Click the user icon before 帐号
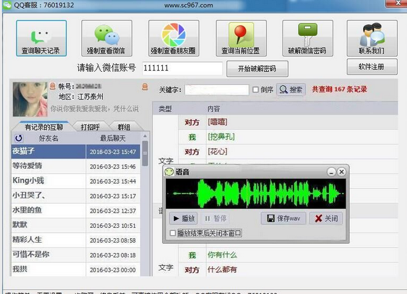This screenshot has width=407, height=294. (53, 86)
